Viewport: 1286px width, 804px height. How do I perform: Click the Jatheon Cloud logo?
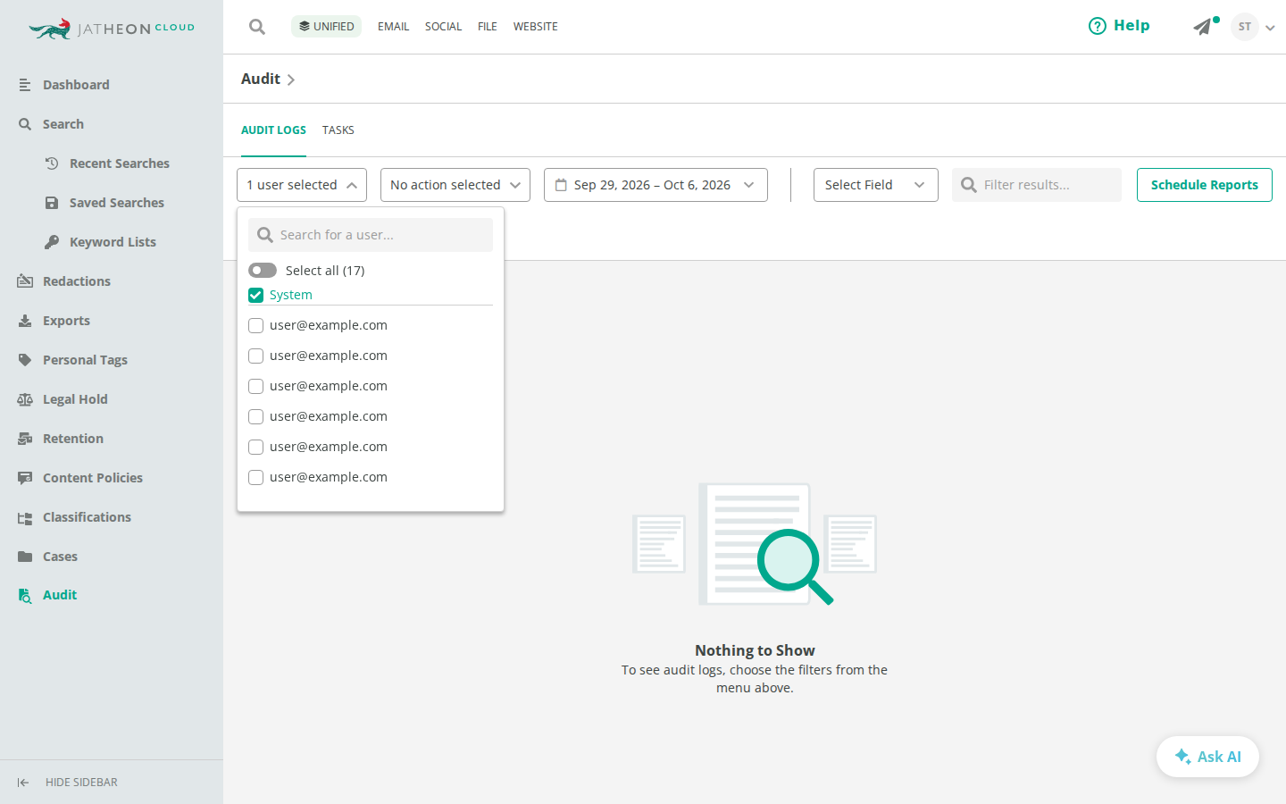(x=112, y=29)
